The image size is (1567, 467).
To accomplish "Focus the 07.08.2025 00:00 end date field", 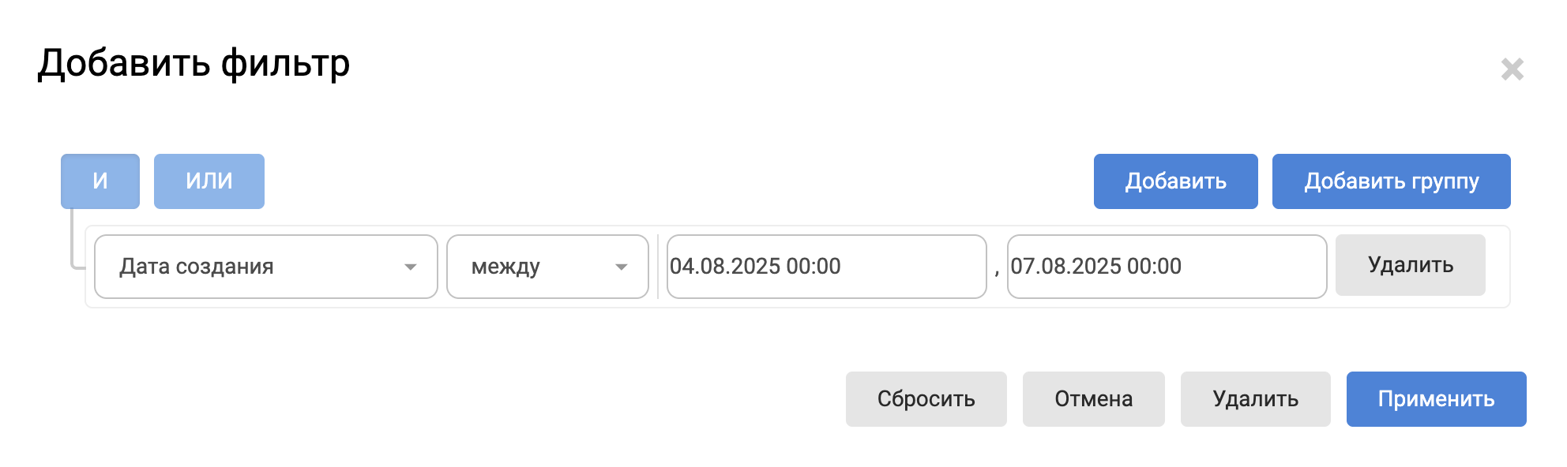I will point(1167,267).
